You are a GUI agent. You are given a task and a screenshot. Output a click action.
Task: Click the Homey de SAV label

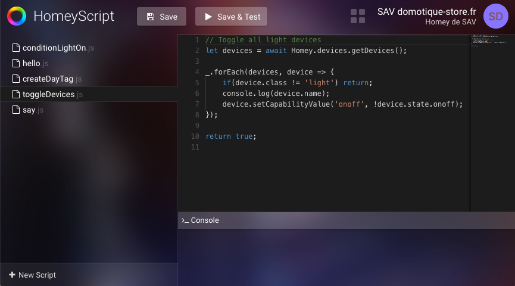[x=451, y=22]
